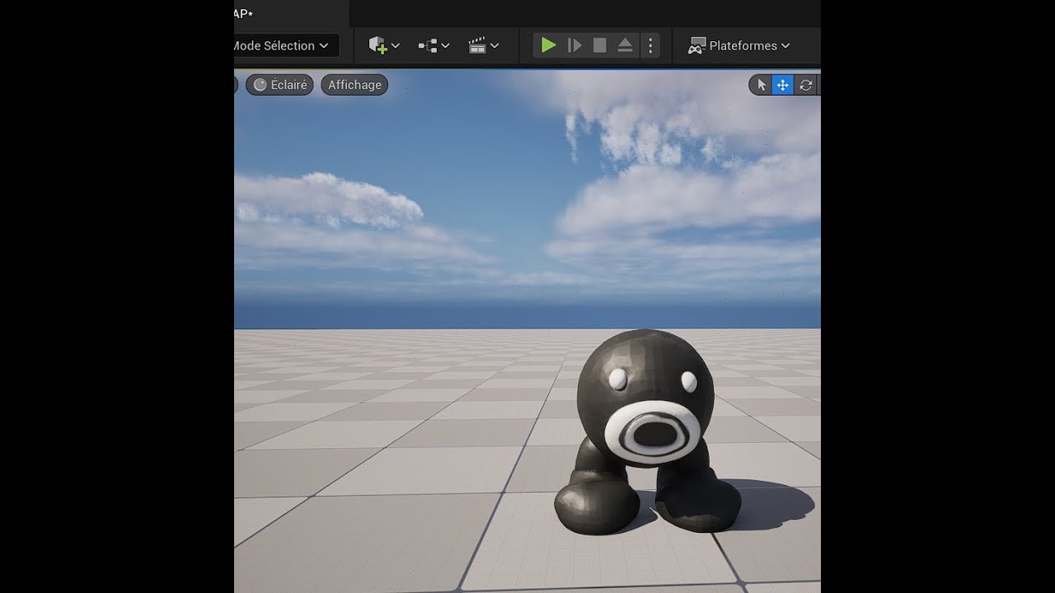1055x593 pixels.
Task: Activate the translate move gizmo tool
Action: pos(782,85)
